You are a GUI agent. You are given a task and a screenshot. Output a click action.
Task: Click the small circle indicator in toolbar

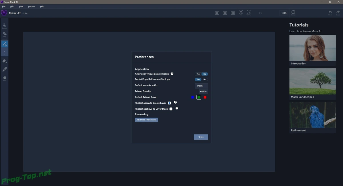click(260, 13)
